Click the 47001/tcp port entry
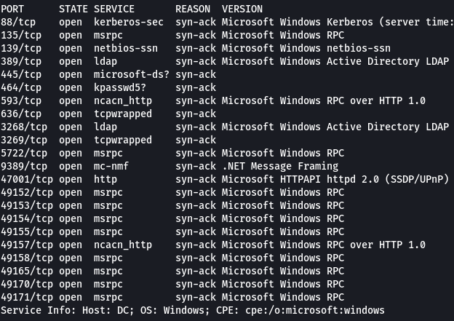This screenshot has height=321, width=454. [x=27, y=180]
